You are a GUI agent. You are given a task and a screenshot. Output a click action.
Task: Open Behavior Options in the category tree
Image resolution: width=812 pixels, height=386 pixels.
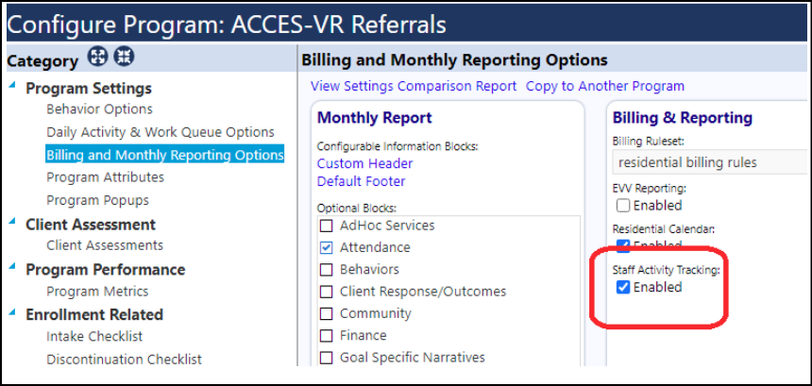[99, 109]
